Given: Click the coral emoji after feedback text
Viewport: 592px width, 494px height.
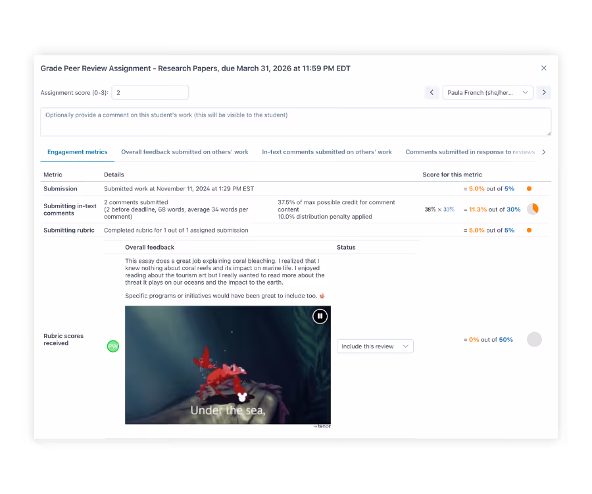Looking at the screenshot, I should coord(322,296).
